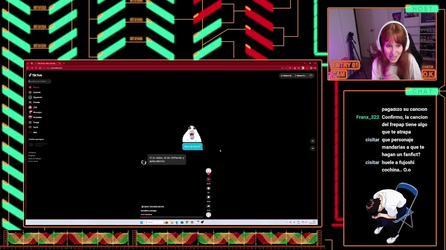This screenshot has width=446, height=250.
Task: Open Mensajes in the sidebar
Action: pyautogui.click(x=35, y=112)
